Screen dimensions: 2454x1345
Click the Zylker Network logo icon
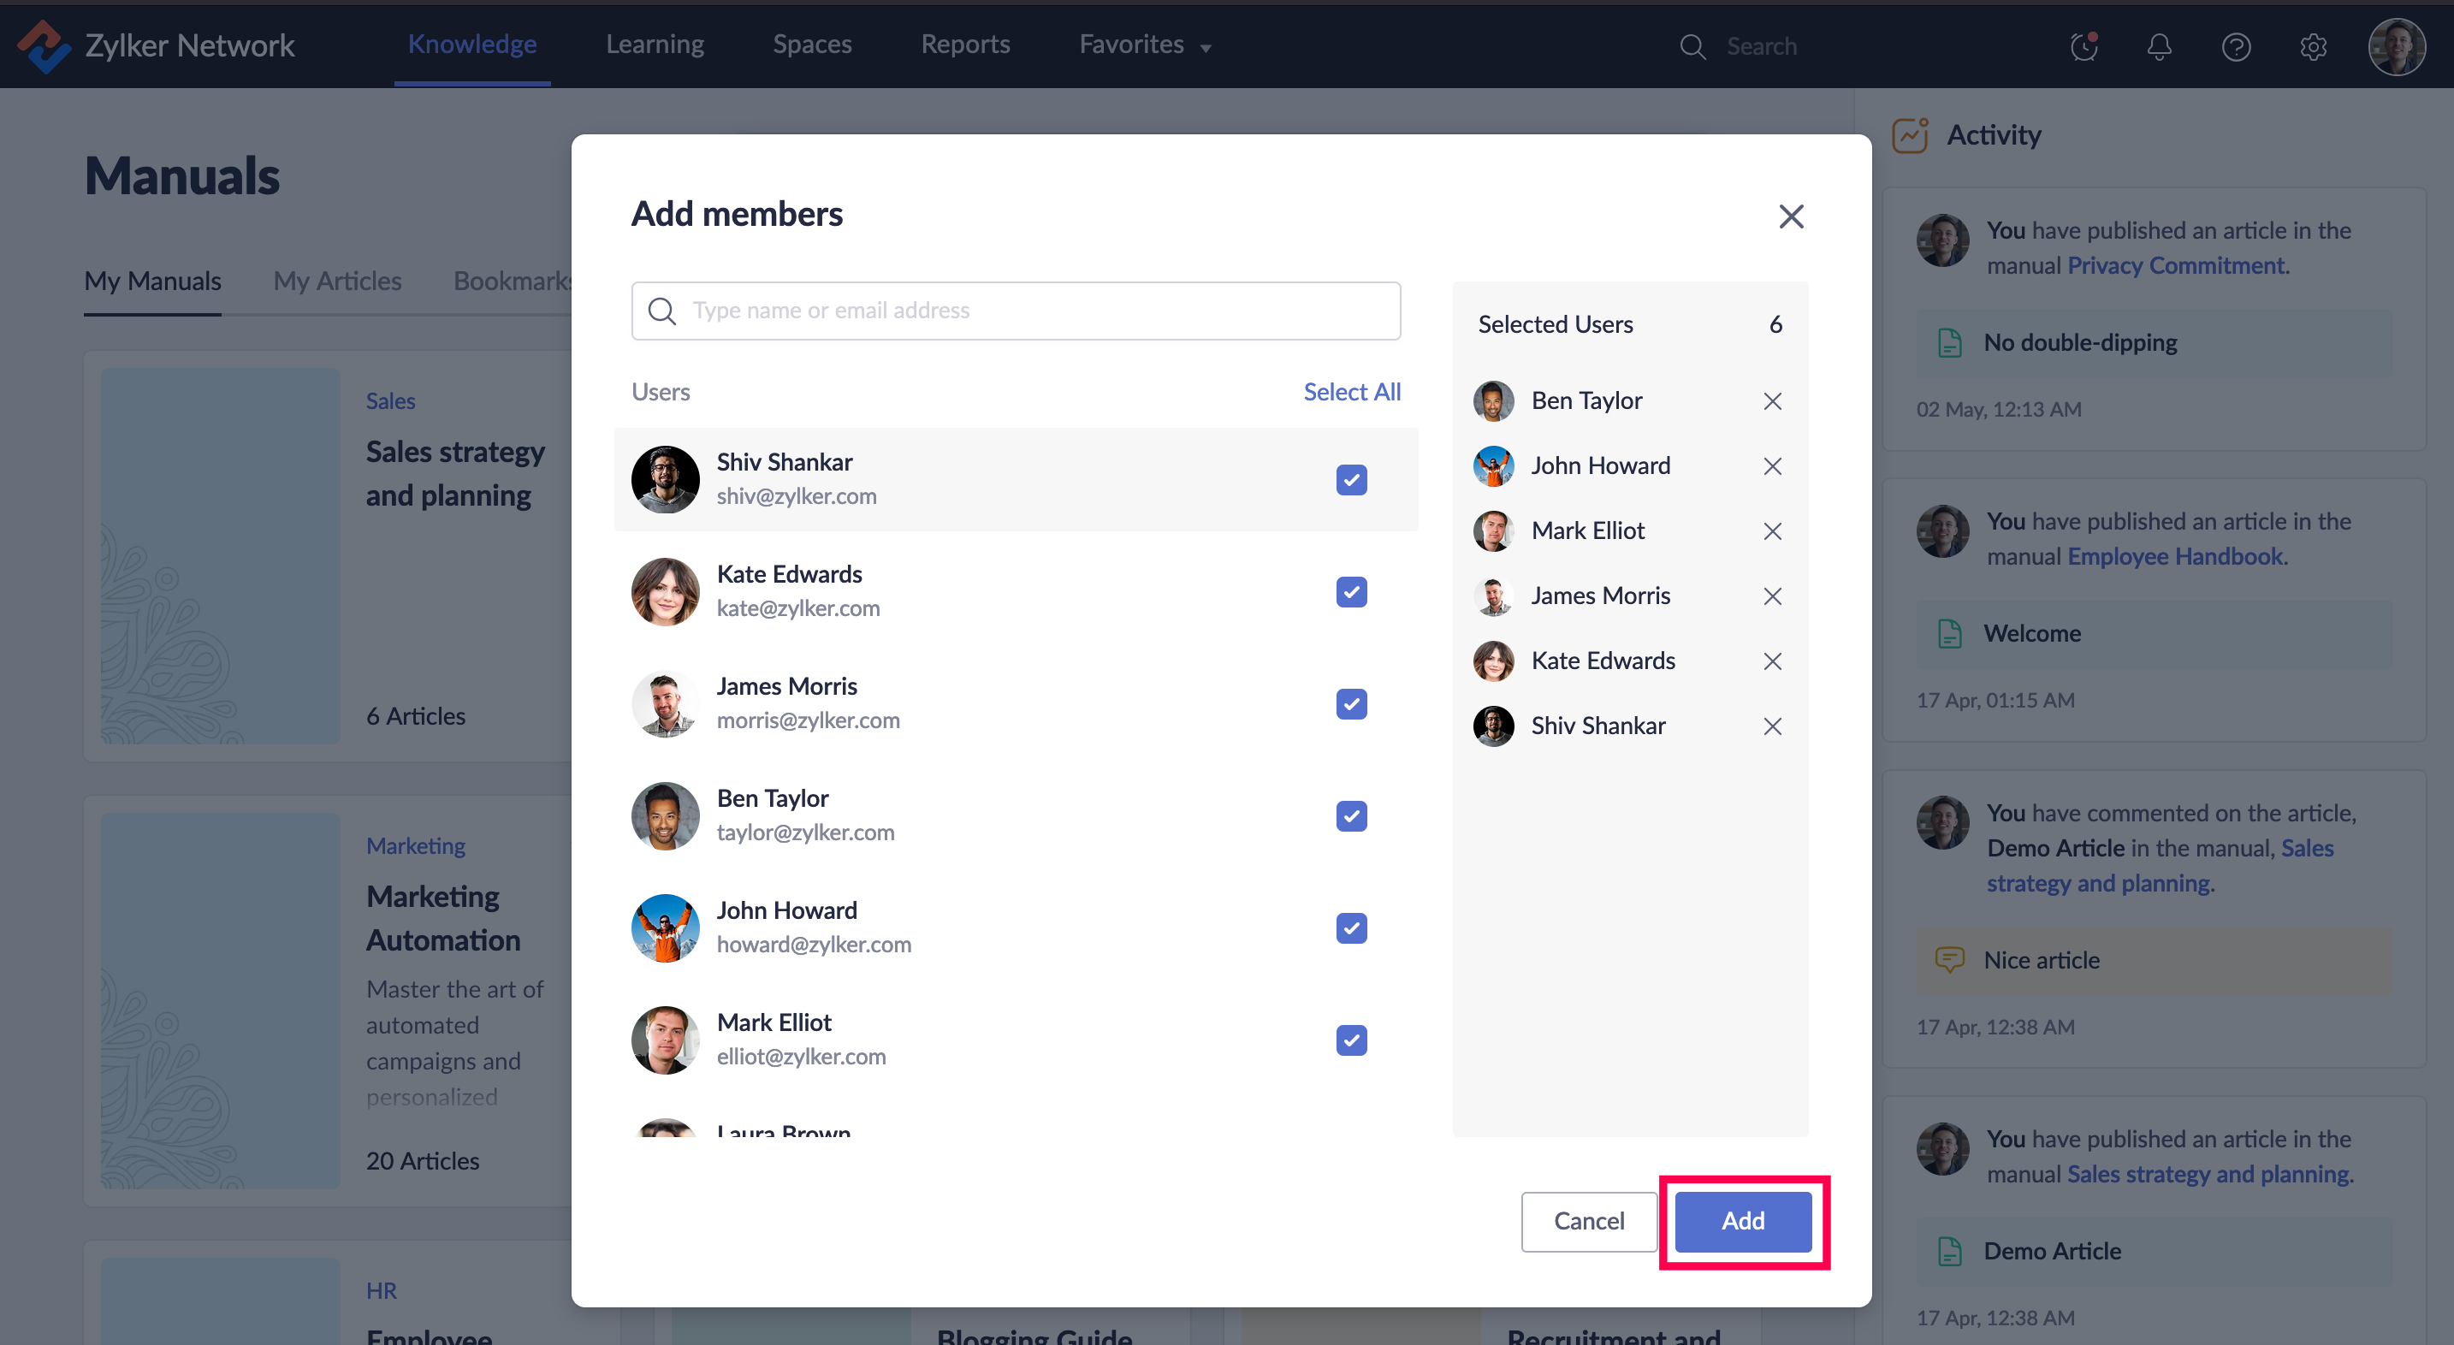pos(44,45)
